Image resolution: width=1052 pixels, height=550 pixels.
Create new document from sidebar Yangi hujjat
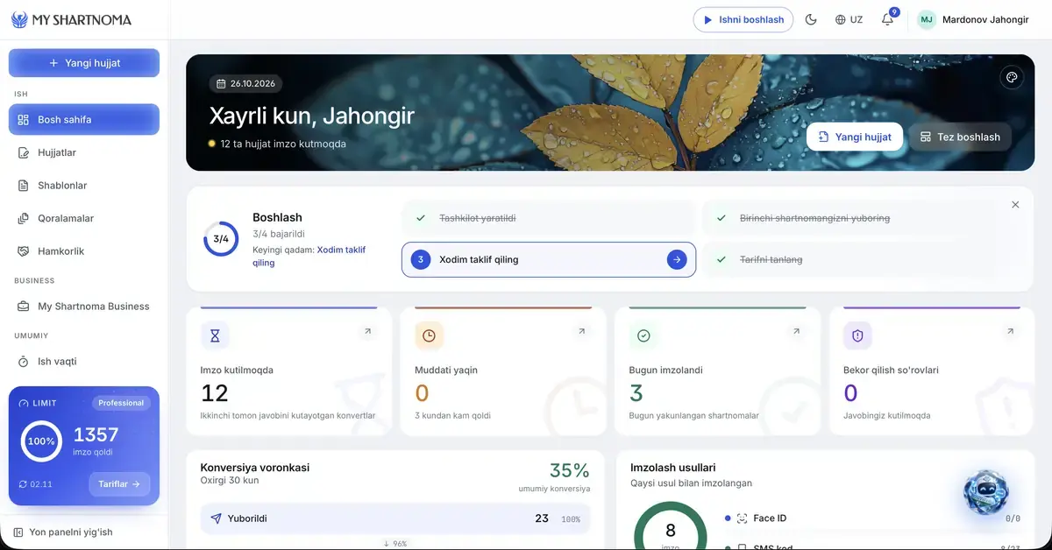pyautogui.click(x=84, y=63)
